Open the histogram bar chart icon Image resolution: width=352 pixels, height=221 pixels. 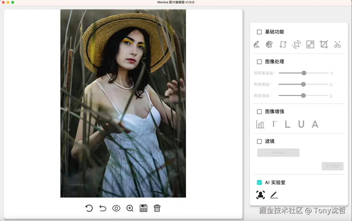tap(260, 124)
